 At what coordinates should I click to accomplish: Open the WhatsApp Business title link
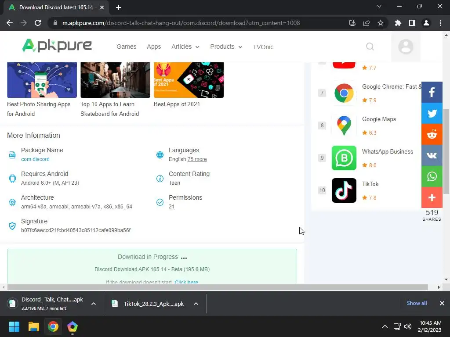coord(388,151)
